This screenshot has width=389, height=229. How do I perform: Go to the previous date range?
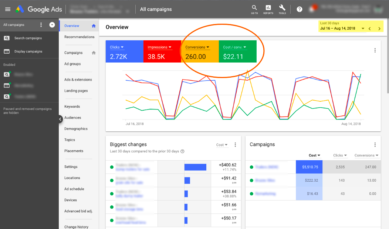click(x=369, y=28)
